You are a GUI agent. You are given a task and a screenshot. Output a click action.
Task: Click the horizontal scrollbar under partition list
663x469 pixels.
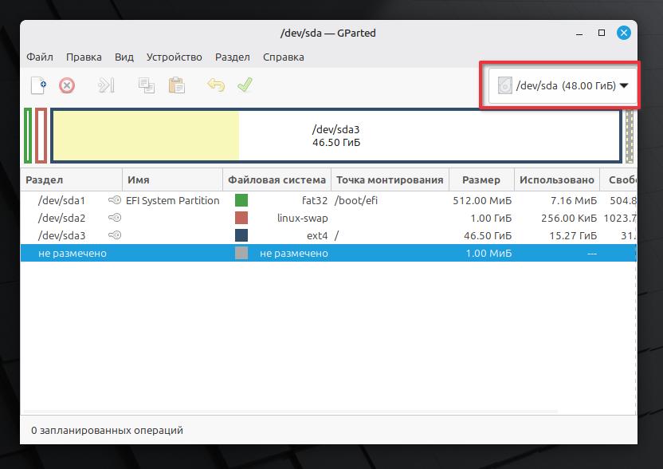(291, 412)
